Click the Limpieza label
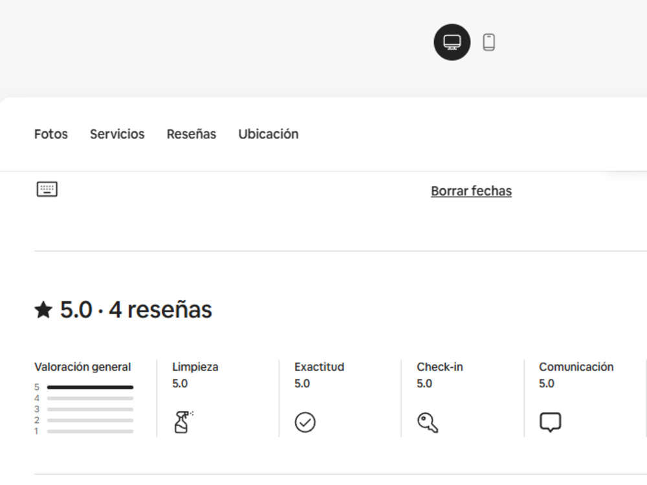Image resolution: width=647 pixels, height=485 pixels. [x=195, y=367]
